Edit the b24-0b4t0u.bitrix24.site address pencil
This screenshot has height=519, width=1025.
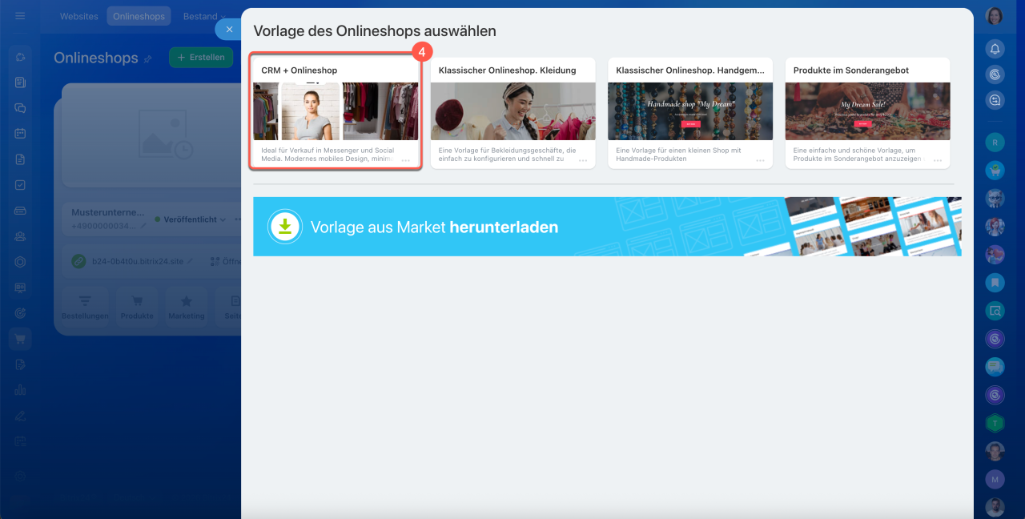190,261
